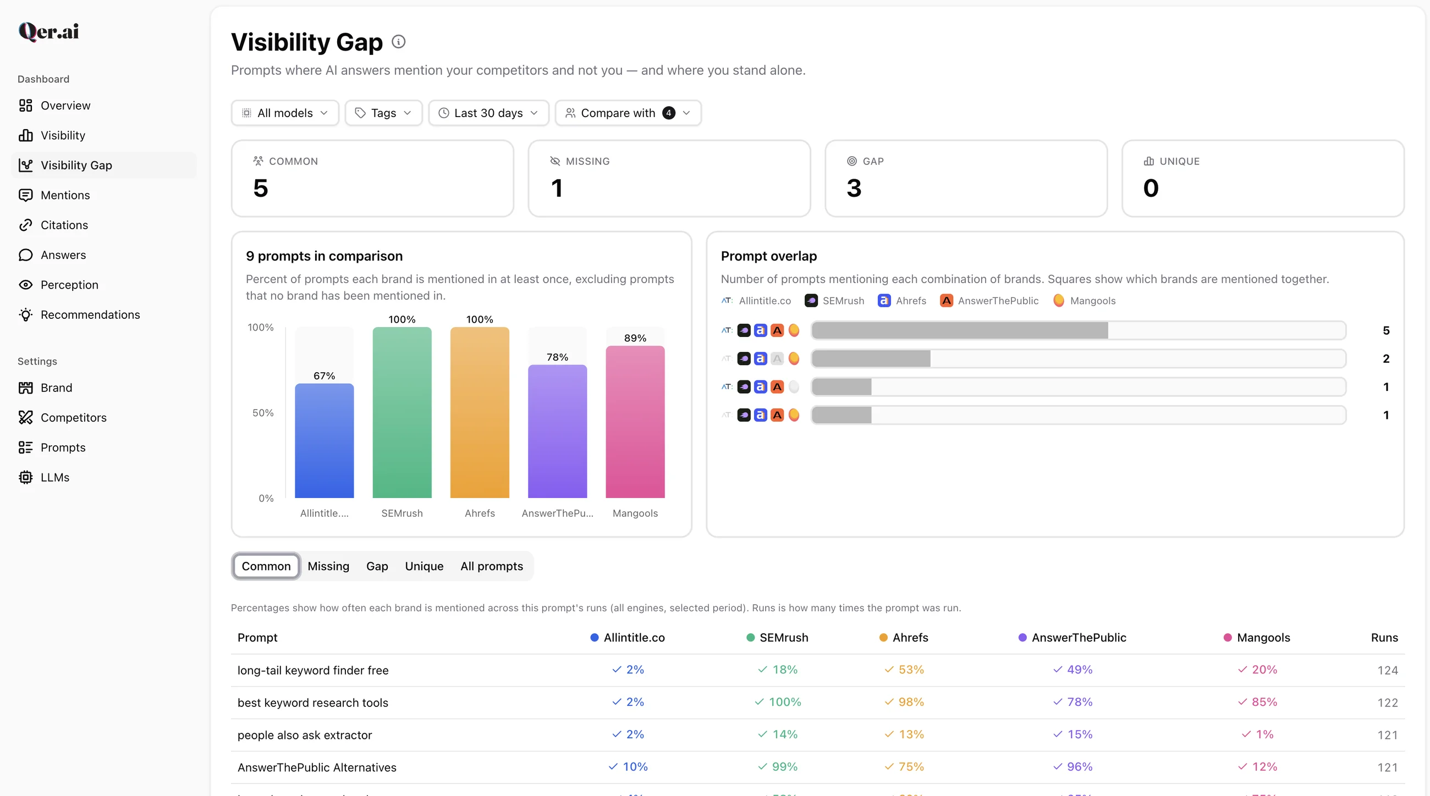Click the Prompts list icon
Viewport: 1430px width, 796px height.
coord(25,447)
